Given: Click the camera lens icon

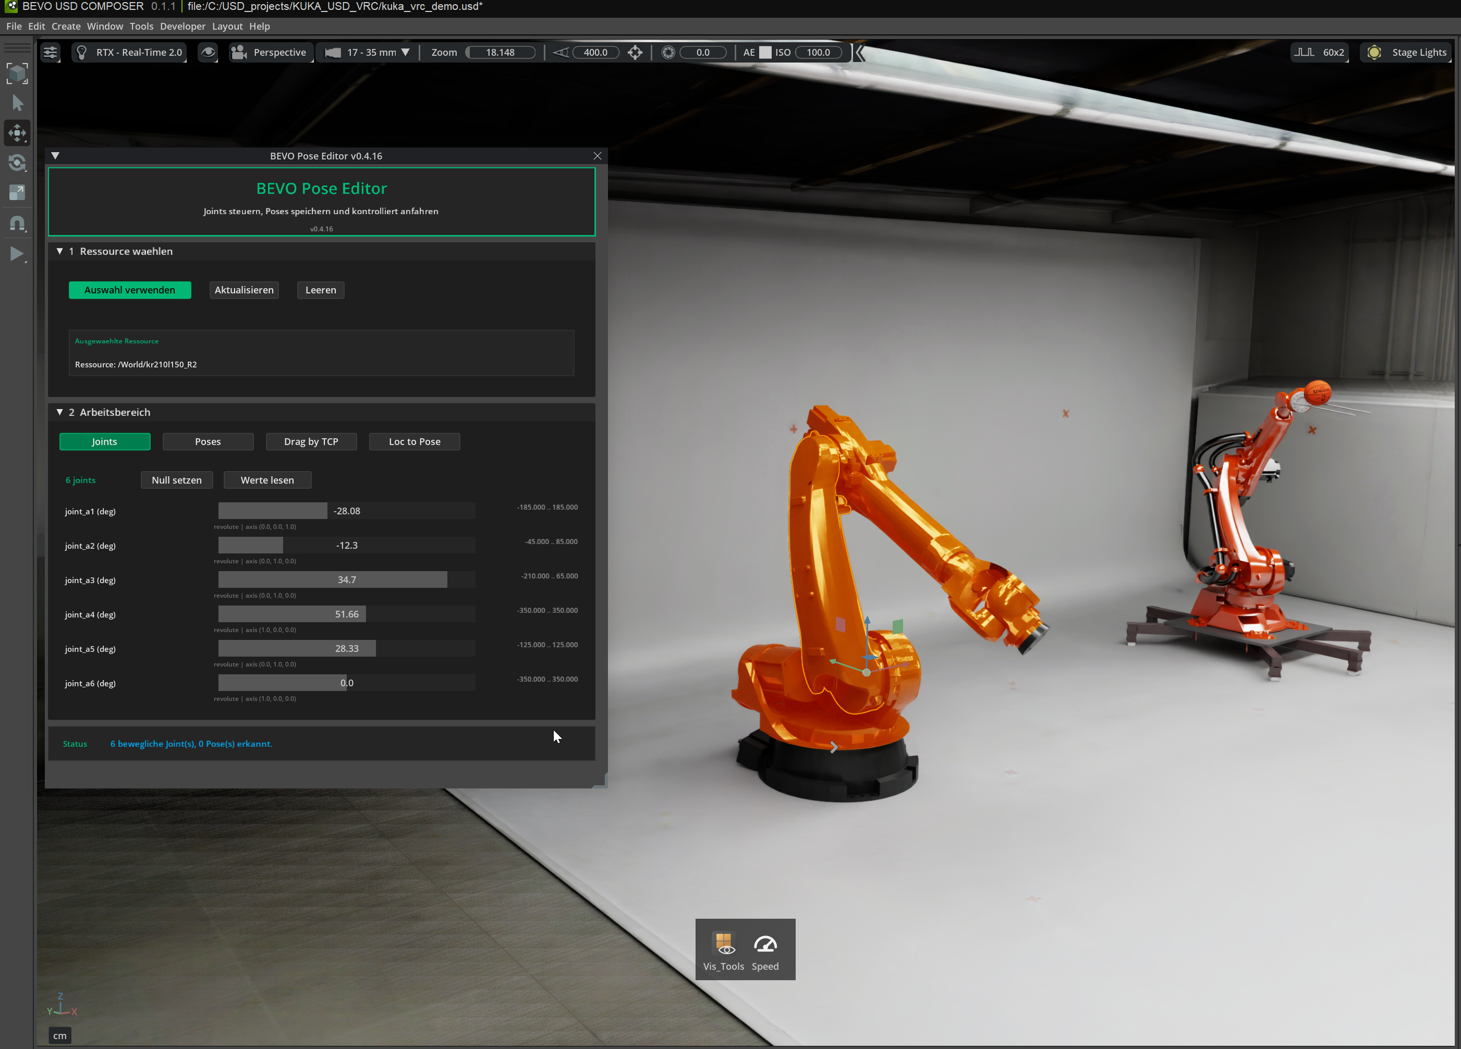Looking at the screenshot, I should pyautogui.click(x=332, y=52).
